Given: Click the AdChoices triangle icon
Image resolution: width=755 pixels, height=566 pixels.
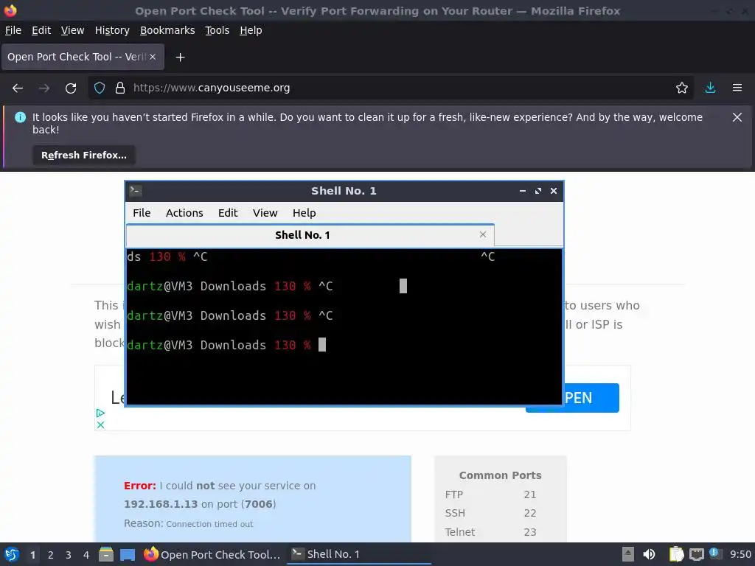Looking at the screenshot, I should [100, 413].
